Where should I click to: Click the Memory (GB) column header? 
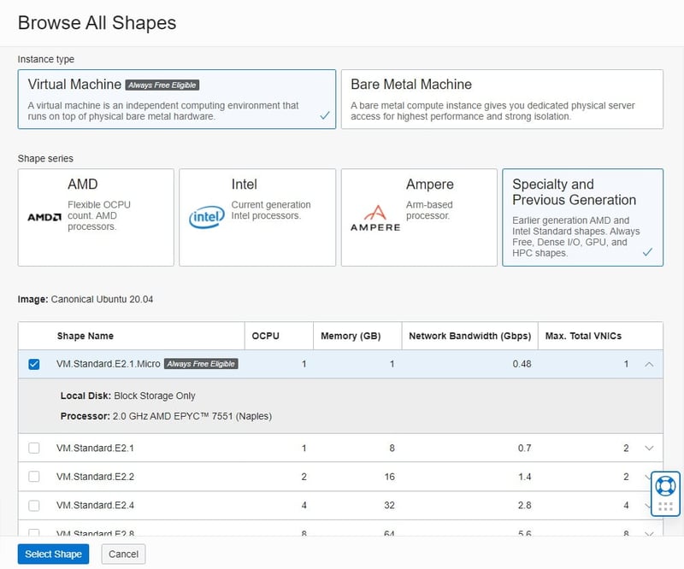[x=351, y=336]
